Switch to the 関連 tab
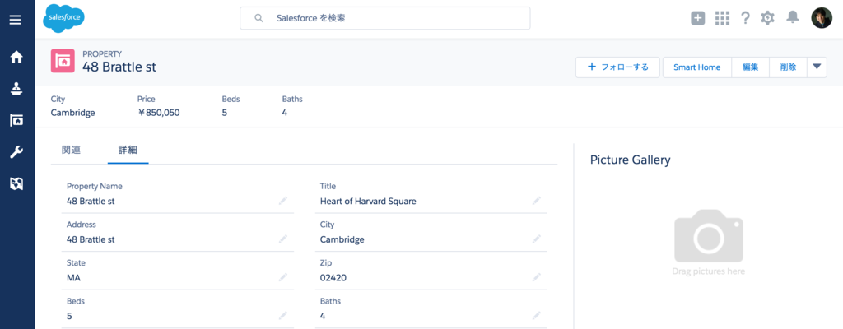This screenshot has width=843, height=329. pos(72,150)
